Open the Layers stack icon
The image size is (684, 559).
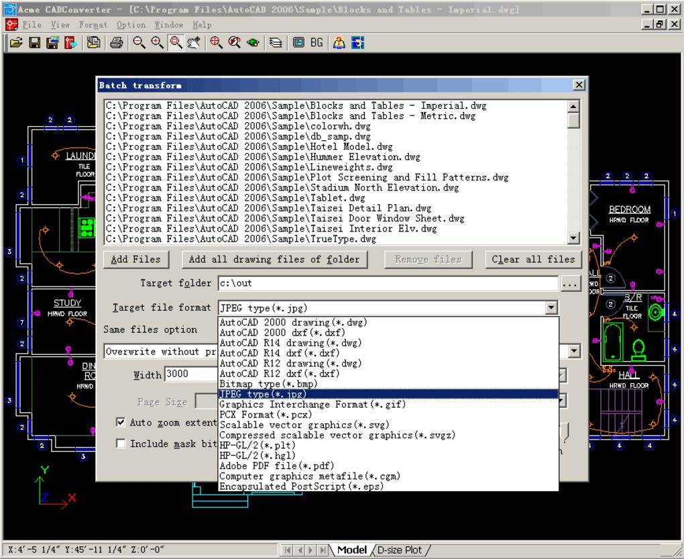(276, 42)
